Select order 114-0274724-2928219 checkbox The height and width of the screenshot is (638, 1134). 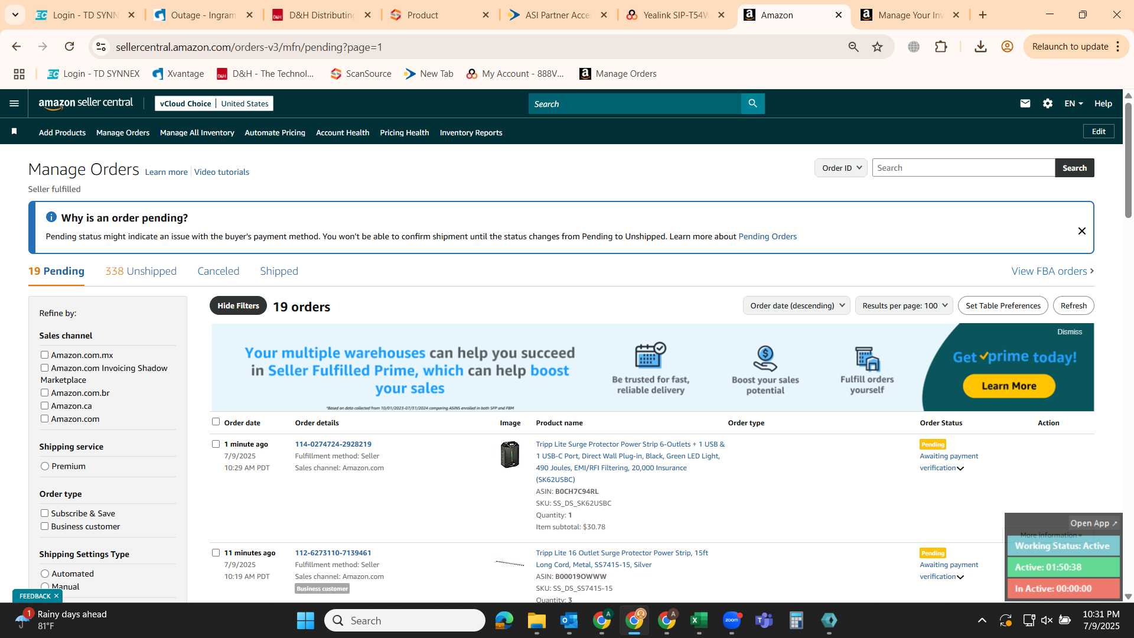[216, 444]
